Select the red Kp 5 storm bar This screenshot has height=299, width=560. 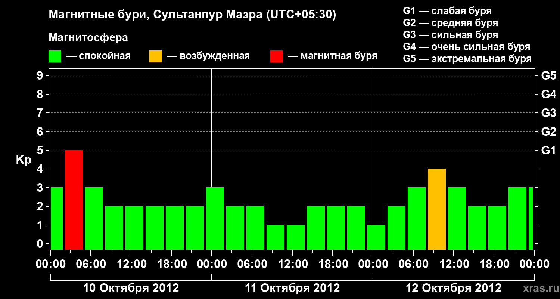tap(74, 200)
